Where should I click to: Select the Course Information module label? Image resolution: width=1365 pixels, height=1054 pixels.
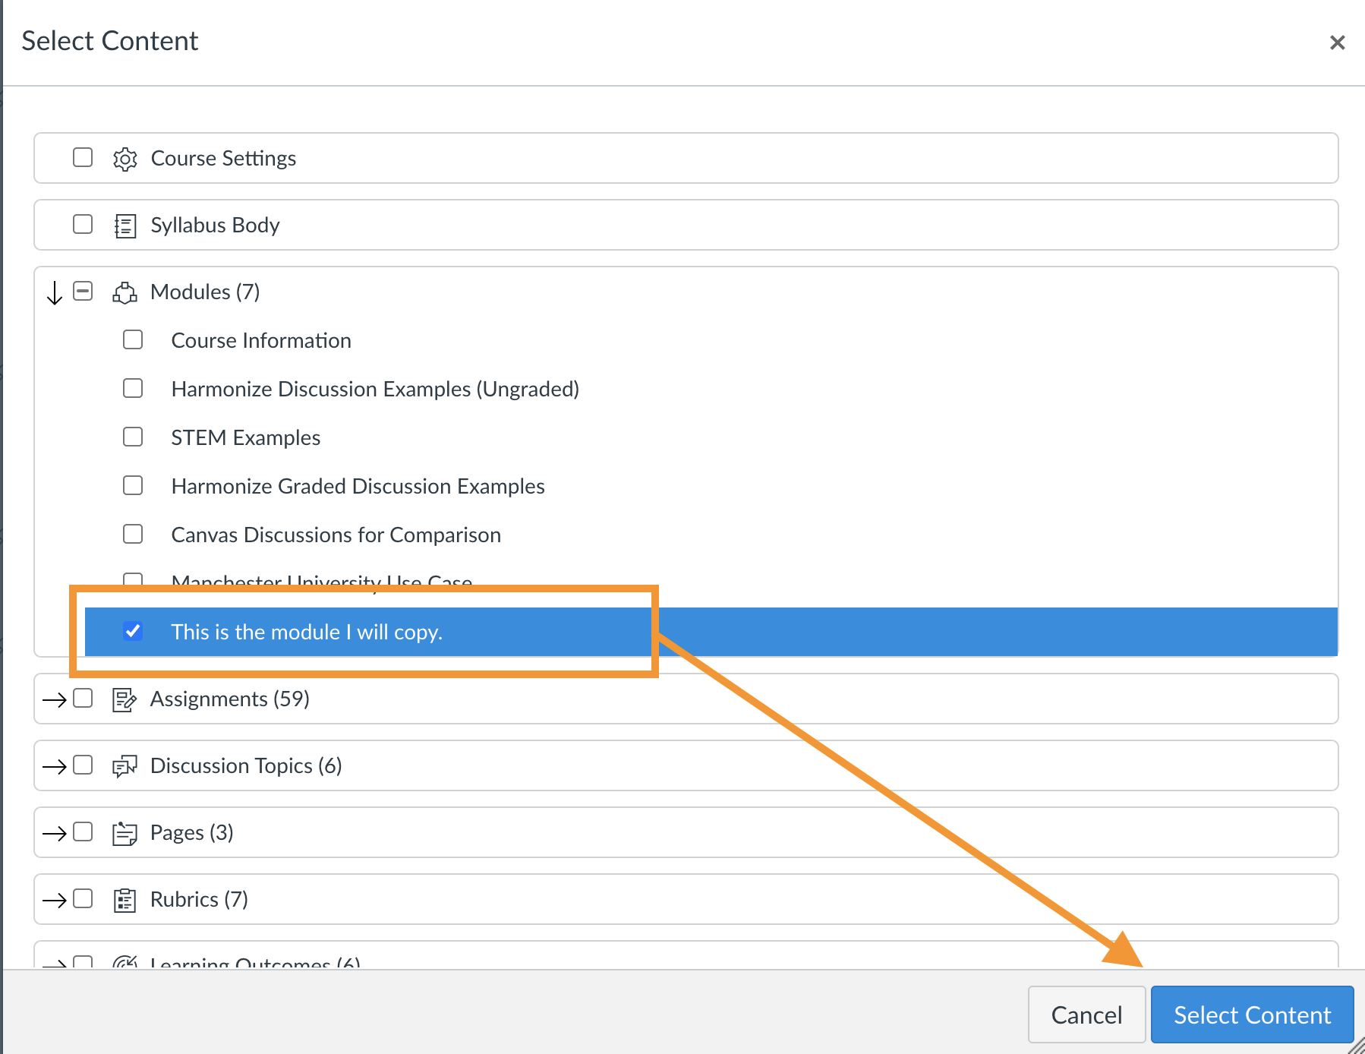click(x=260, y=340)
